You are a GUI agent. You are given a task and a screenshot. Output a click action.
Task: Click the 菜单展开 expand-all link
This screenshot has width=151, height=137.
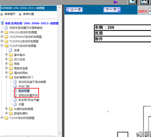point(10,14)
